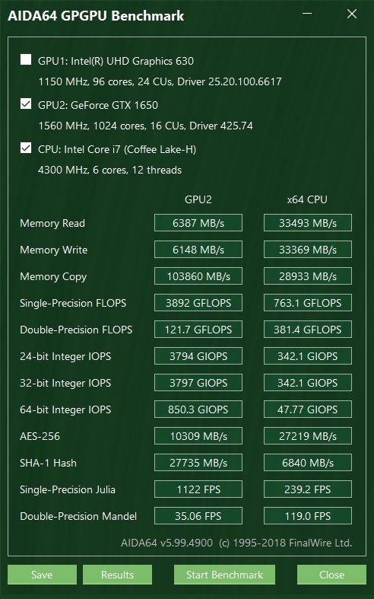Click CPU details line 4300 MHz, 6 cores
This screenshot has width=374, height=599.
pyautogui.click(x=110, y=170)
